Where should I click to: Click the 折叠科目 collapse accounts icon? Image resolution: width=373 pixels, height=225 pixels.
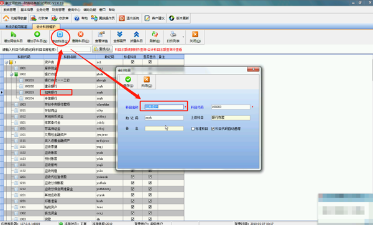pyautogui.click(x=136, y=34)
